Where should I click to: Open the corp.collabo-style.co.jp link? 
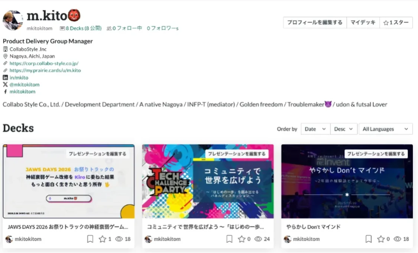tap(45, 63)
